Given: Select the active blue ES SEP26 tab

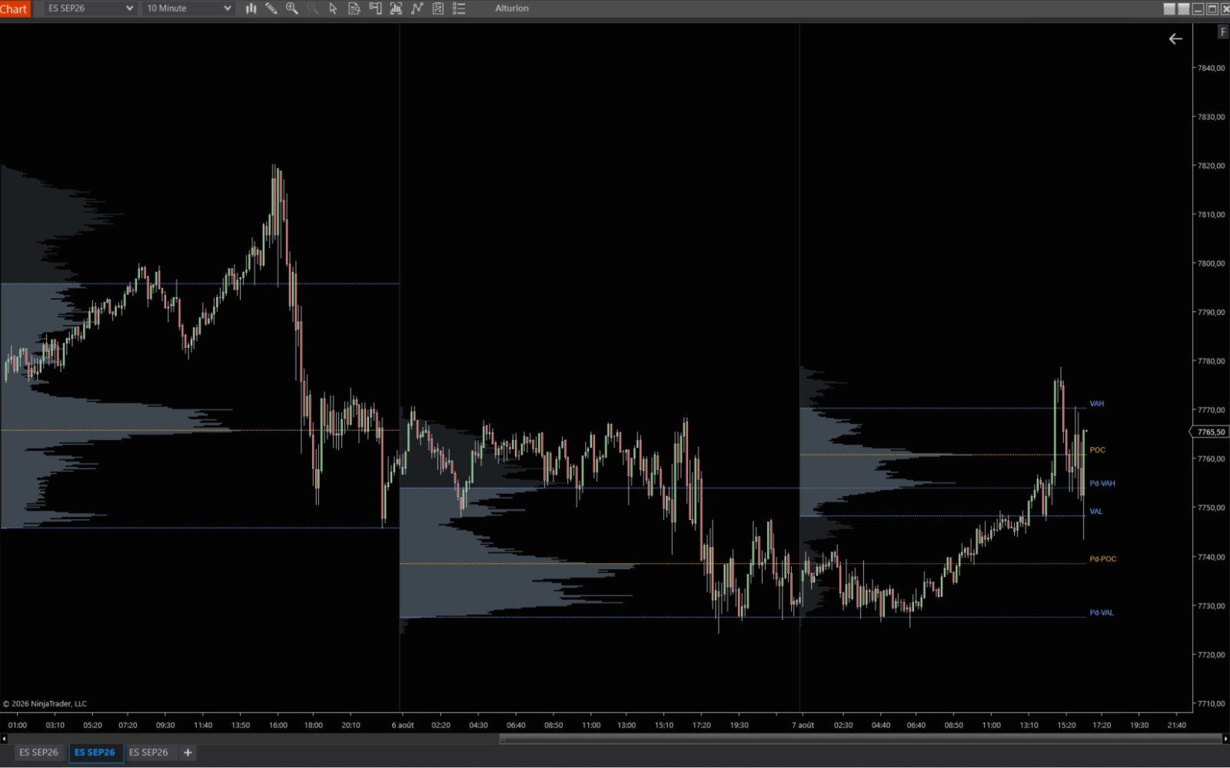Looking at the screenshot, I should pos(95,753).
